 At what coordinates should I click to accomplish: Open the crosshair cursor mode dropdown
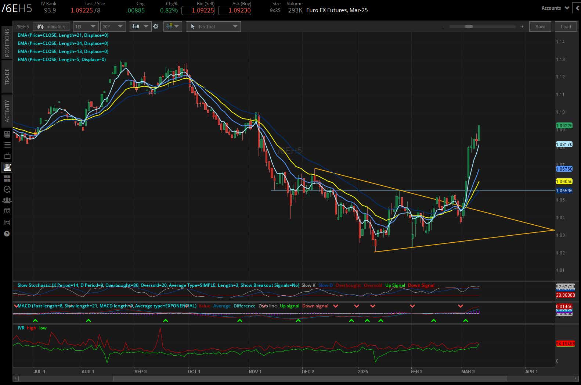pos(172,26)
